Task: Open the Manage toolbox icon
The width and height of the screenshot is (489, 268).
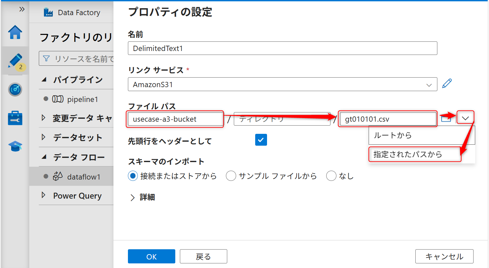Action: coord(15,118)
